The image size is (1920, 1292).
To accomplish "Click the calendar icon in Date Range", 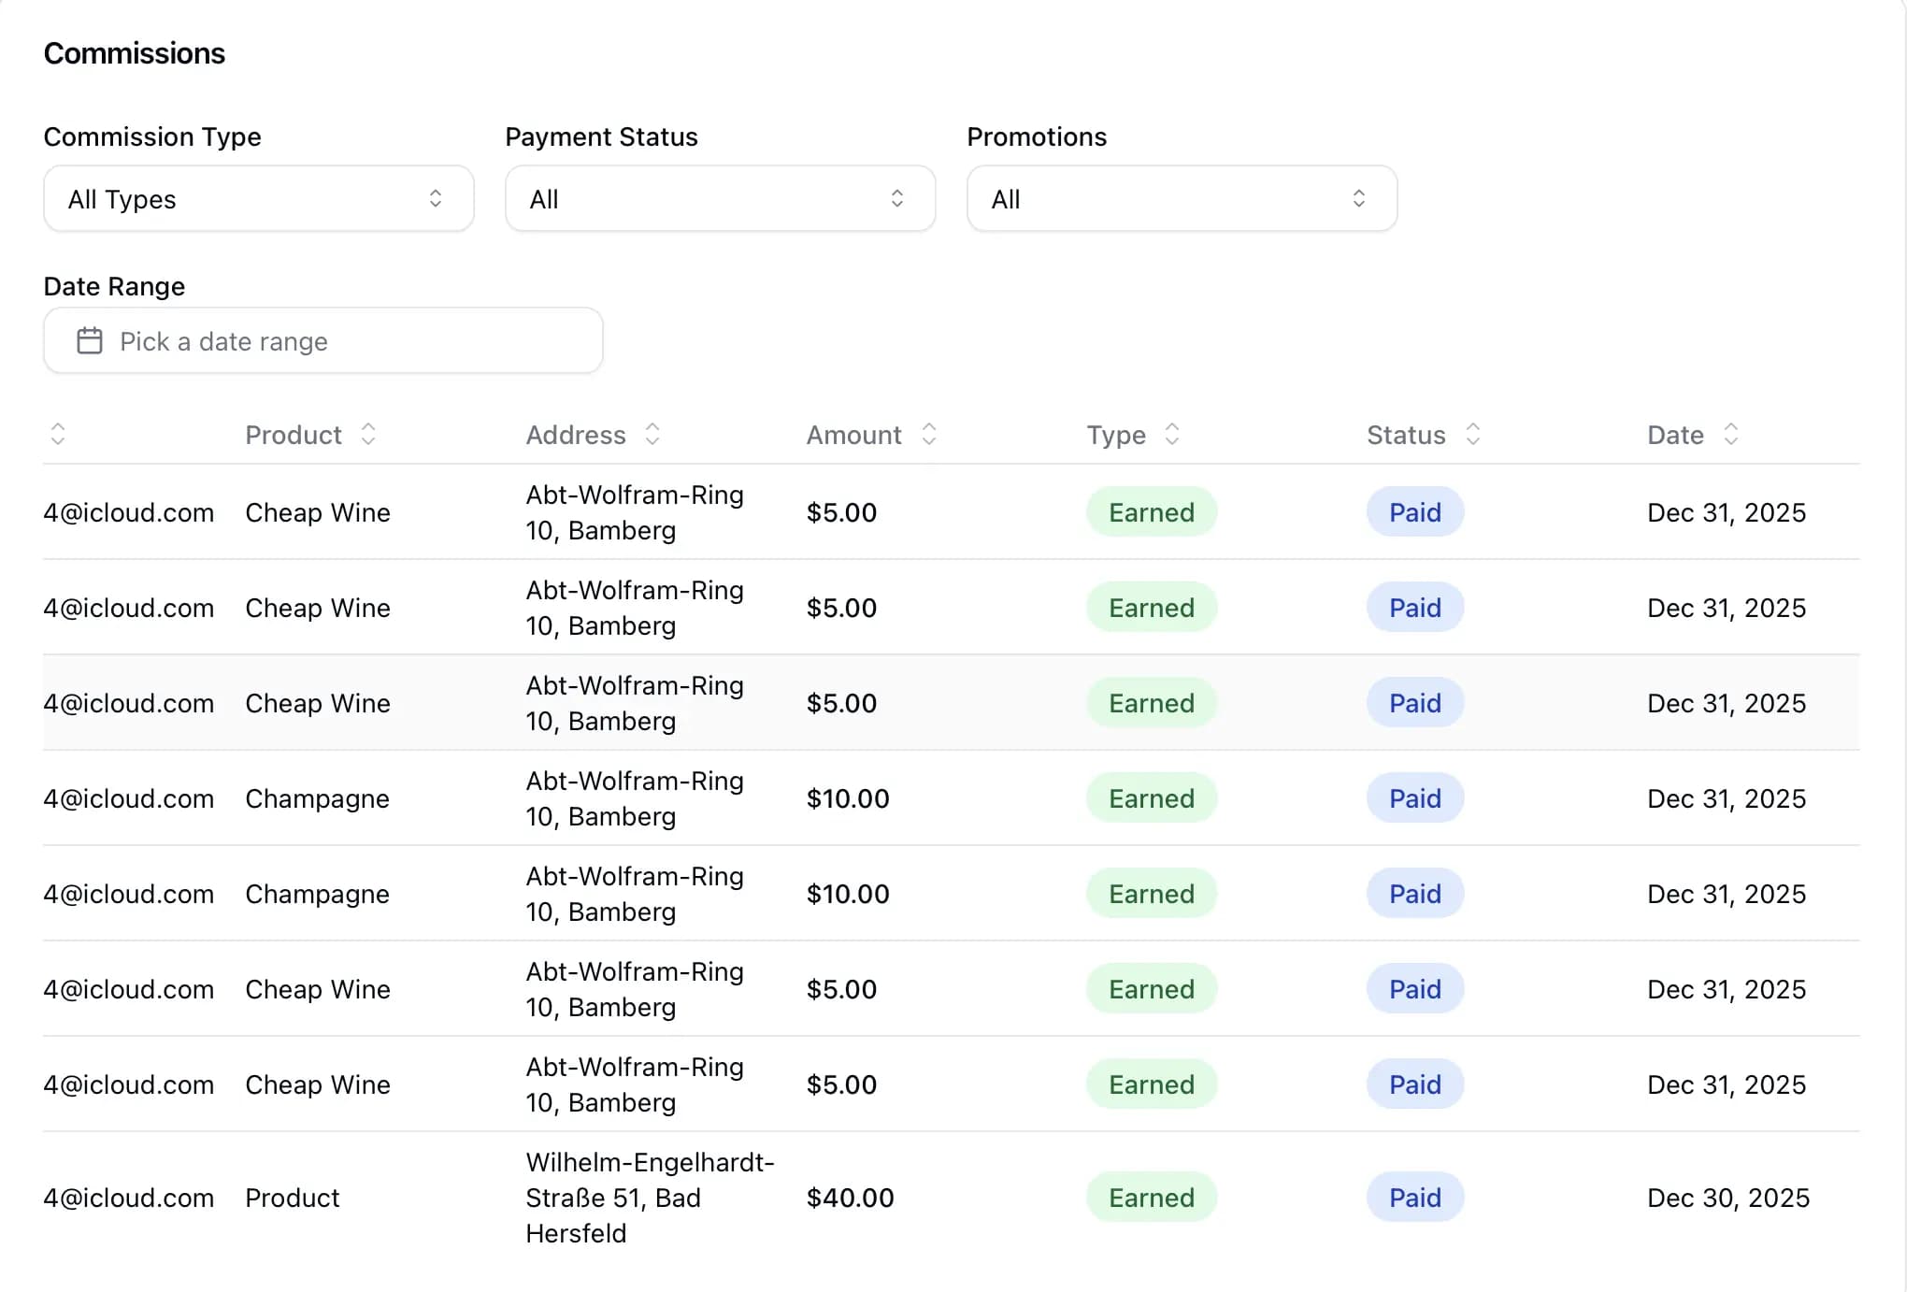I will [90, 341].
